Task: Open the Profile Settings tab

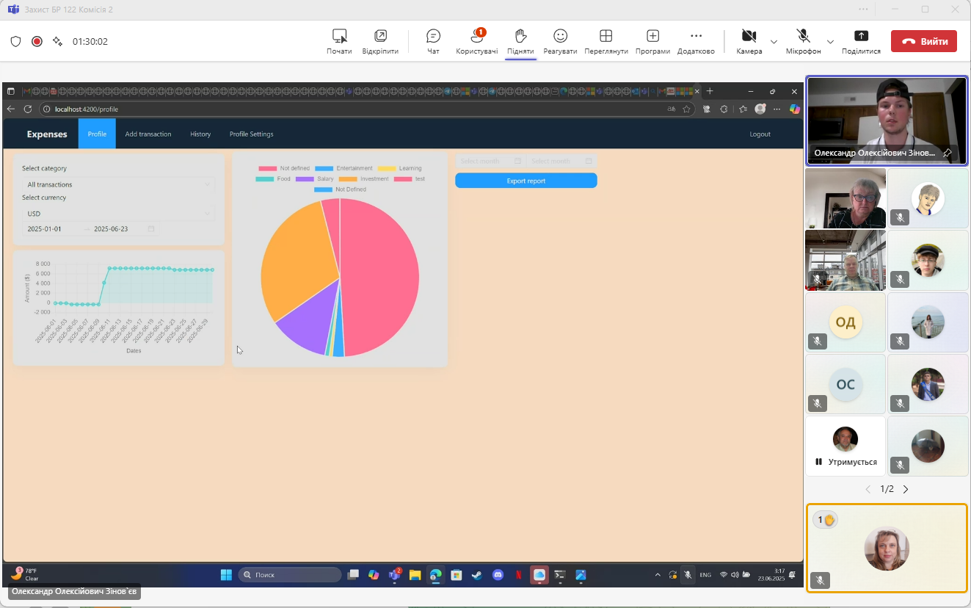Action: coord(251,134)
